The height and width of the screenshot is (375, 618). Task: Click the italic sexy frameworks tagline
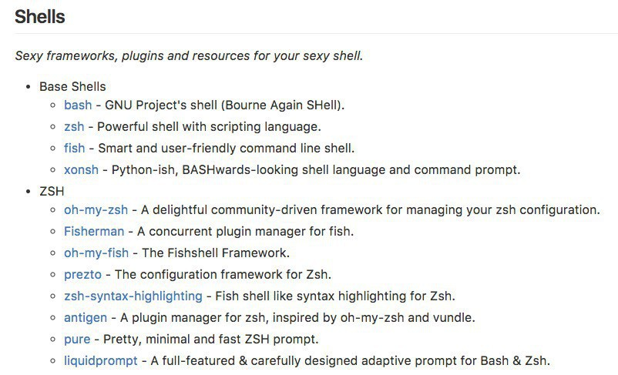point(189,55)
